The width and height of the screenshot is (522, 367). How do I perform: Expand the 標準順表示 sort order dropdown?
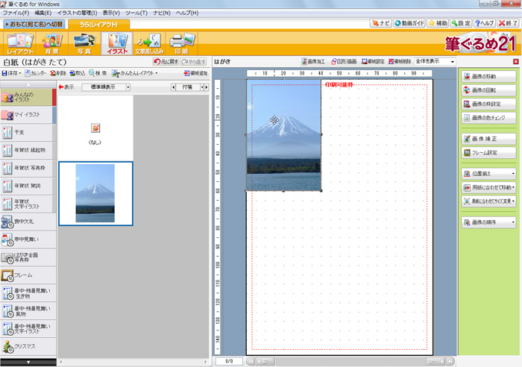coord(128,87)
